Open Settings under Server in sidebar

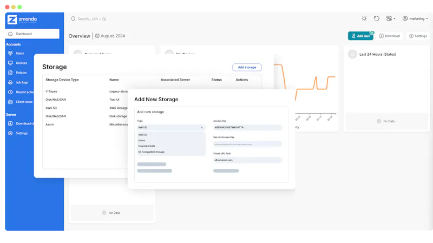pyautogui.click(x=22, y=133)
